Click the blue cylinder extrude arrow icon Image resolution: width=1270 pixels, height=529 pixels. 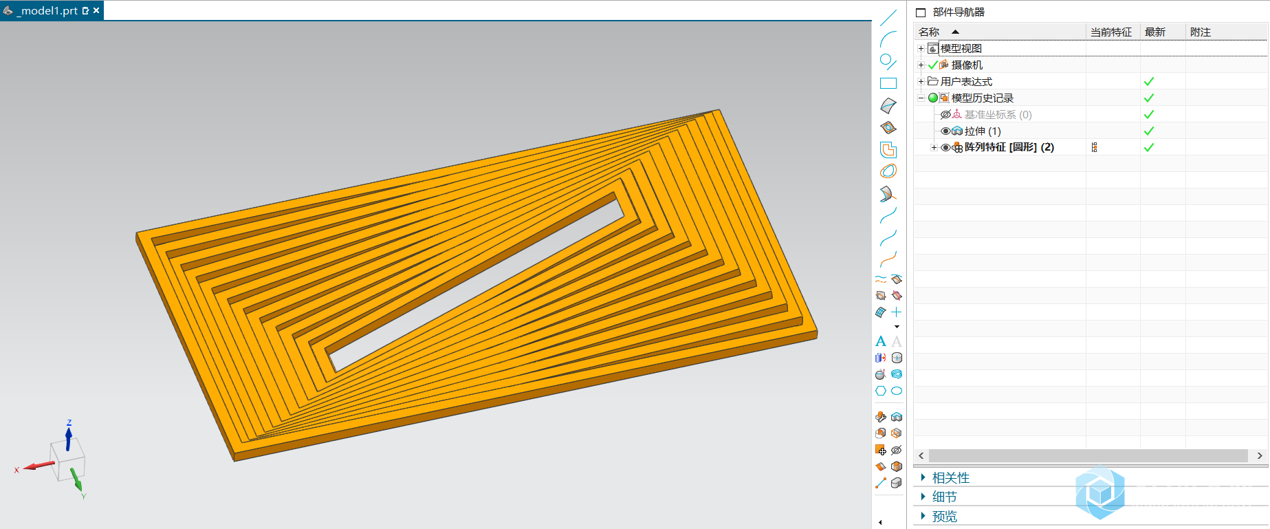[881, 358]
